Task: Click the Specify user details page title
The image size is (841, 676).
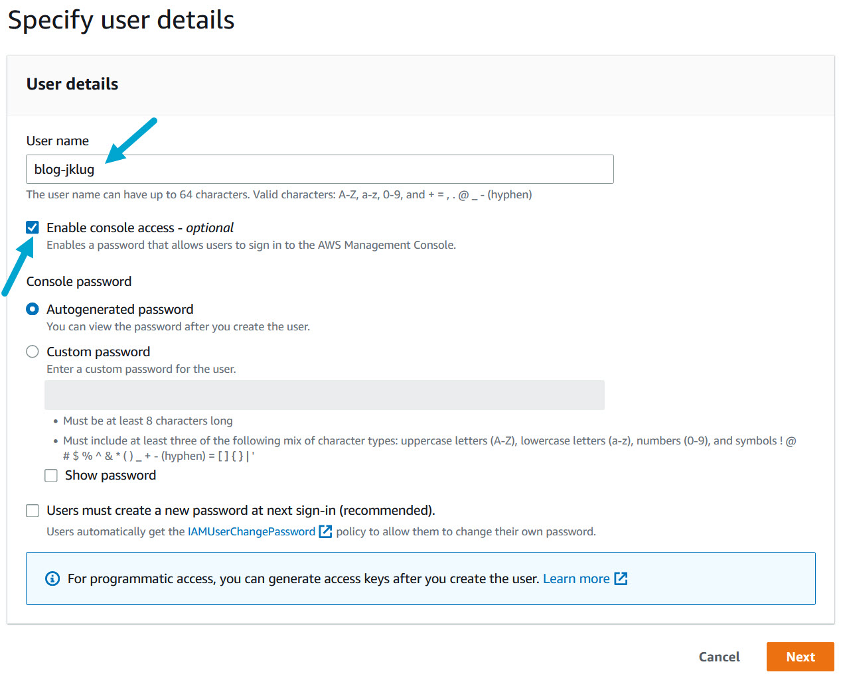Action: pyautogui.click(x=121, y=20)
